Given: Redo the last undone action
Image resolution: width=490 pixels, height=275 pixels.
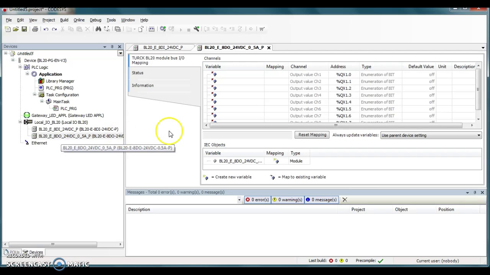Looking at the screenshot, I should point(54,29).
